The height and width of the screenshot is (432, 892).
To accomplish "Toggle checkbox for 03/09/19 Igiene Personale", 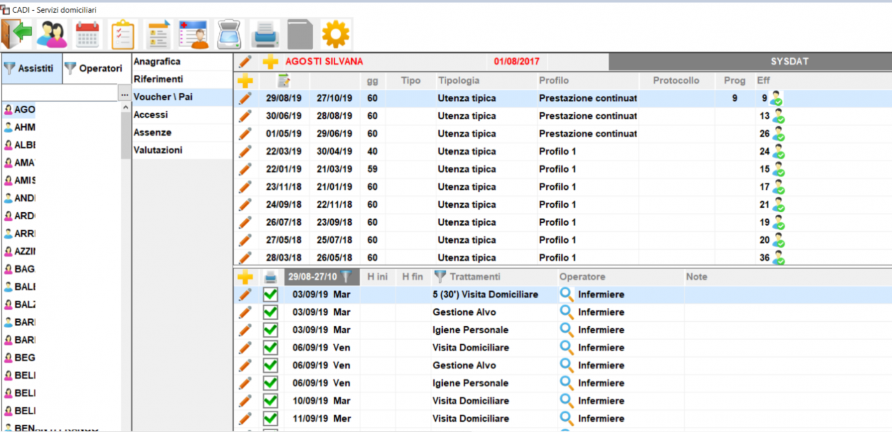I will [271, 330].
